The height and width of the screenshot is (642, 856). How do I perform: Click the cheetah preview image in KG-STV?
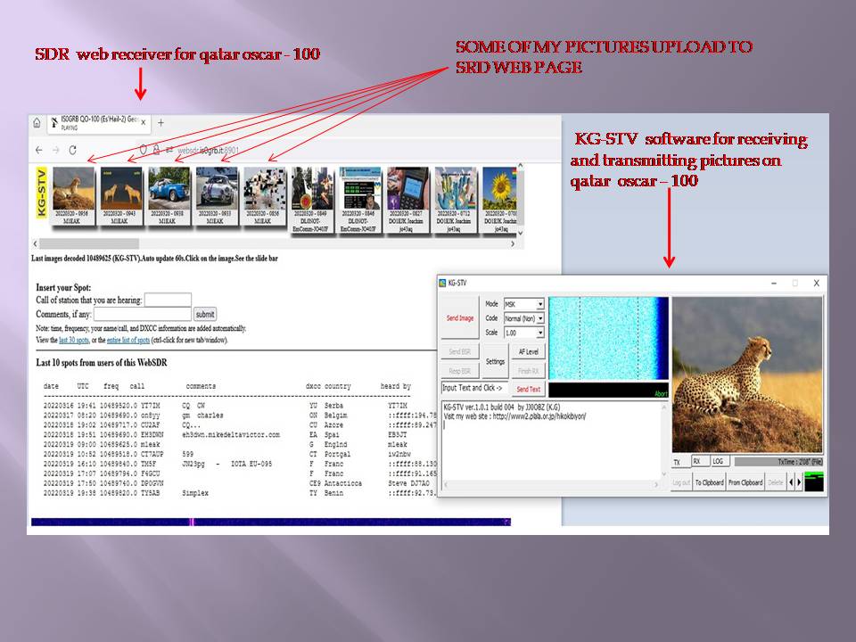(747, 374)
